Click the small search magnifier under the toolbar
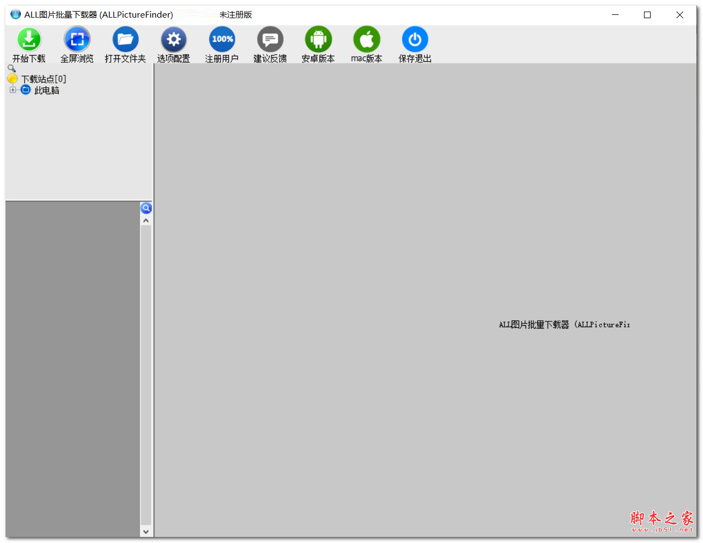The image size is (703, 543). pos(11,67)
